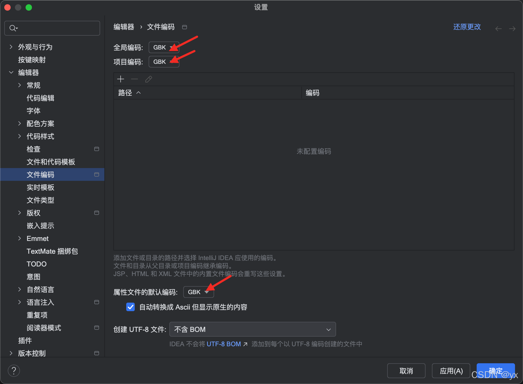Image resolution: width=523 pixels, height=384 pixels.
Task: Click the edit pencil icon
Action: (149, 79)
